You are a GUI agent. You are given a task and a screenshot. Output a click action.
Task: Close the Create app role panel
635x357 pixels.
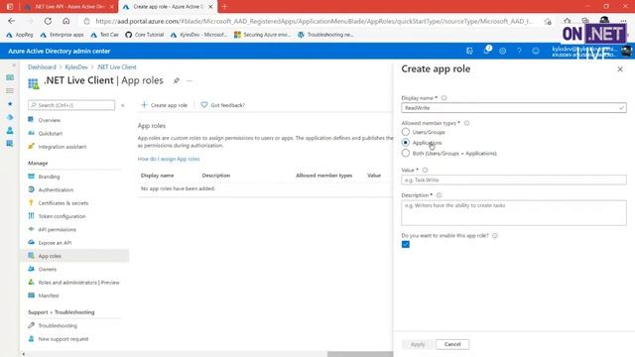pos(620,69)
